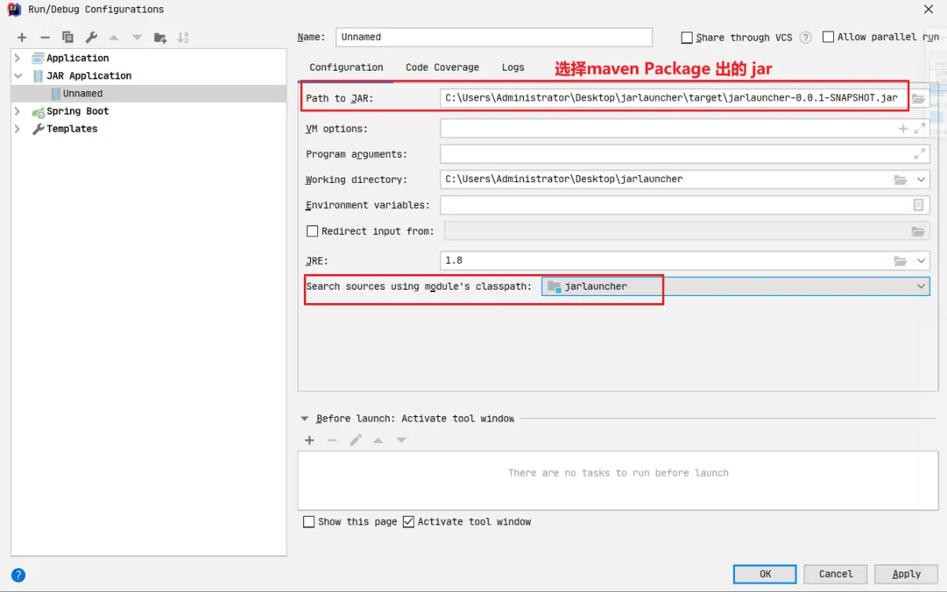Copy the selected configuration
Screen dimensions: 947x592
68,38
